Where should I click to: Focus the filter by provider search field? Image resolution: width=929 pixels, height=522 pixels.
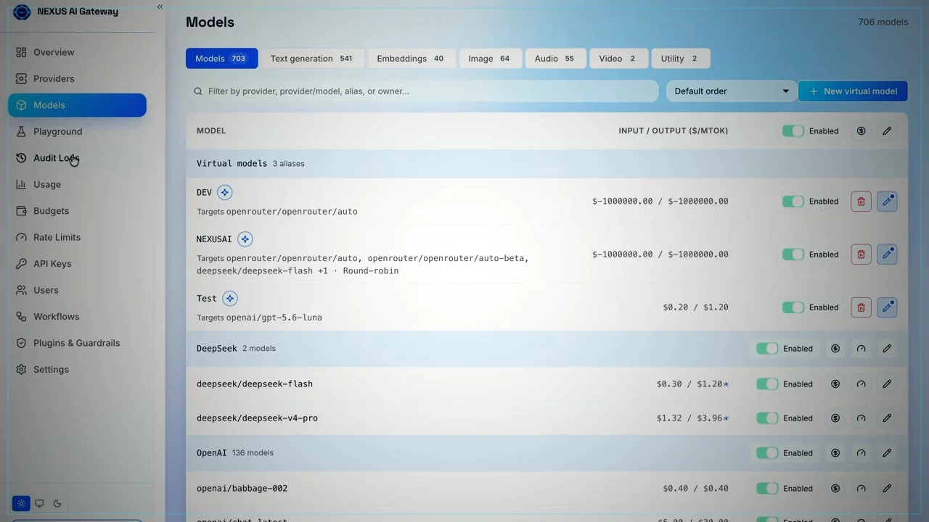[x=422, y=91]
